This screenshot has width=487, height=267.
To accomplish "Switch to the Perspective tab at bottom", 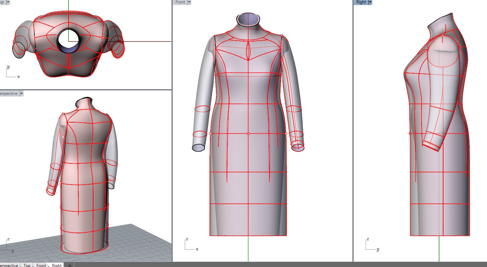I will [9, 265].
